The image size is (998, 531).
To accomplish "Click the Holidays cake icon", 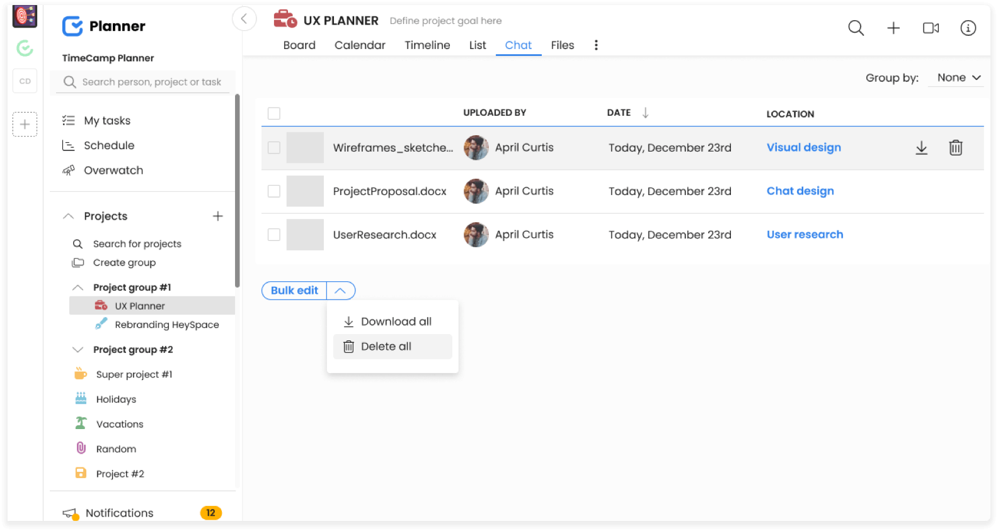I will point(81,398).
